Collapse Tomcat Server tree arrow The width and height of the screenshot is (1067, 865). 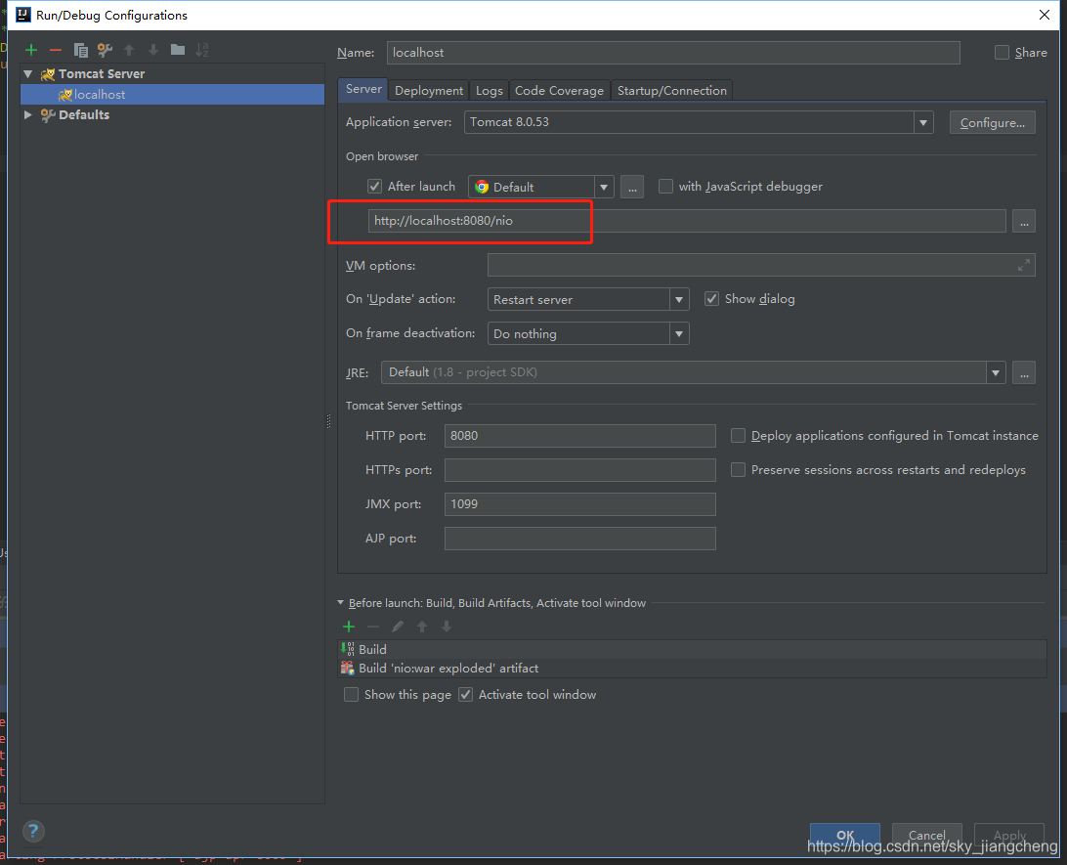(x=28, y=73)
